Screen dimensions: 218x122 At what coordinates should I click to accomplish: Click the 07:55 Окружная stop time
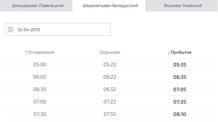coord(110,114)
